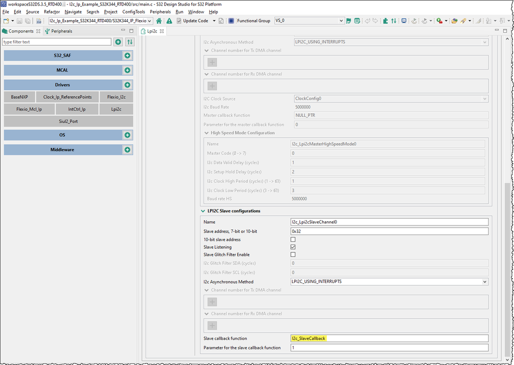Add a component to OS category
514x365 pixels.
[128, 135]
